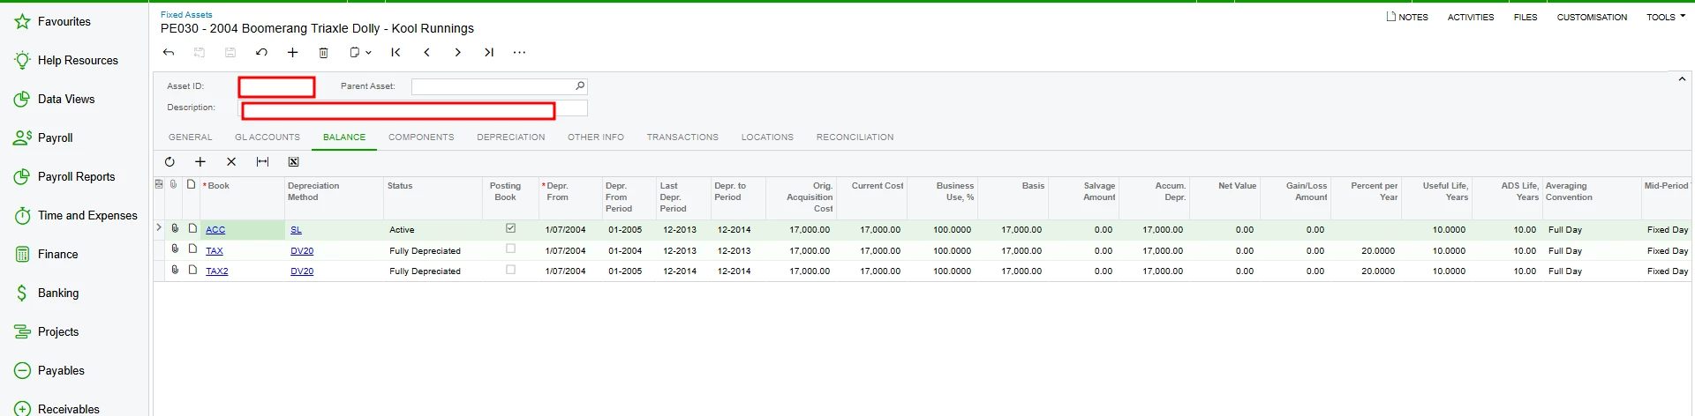Open DV20 method link in TAX row

coord(302,251)
